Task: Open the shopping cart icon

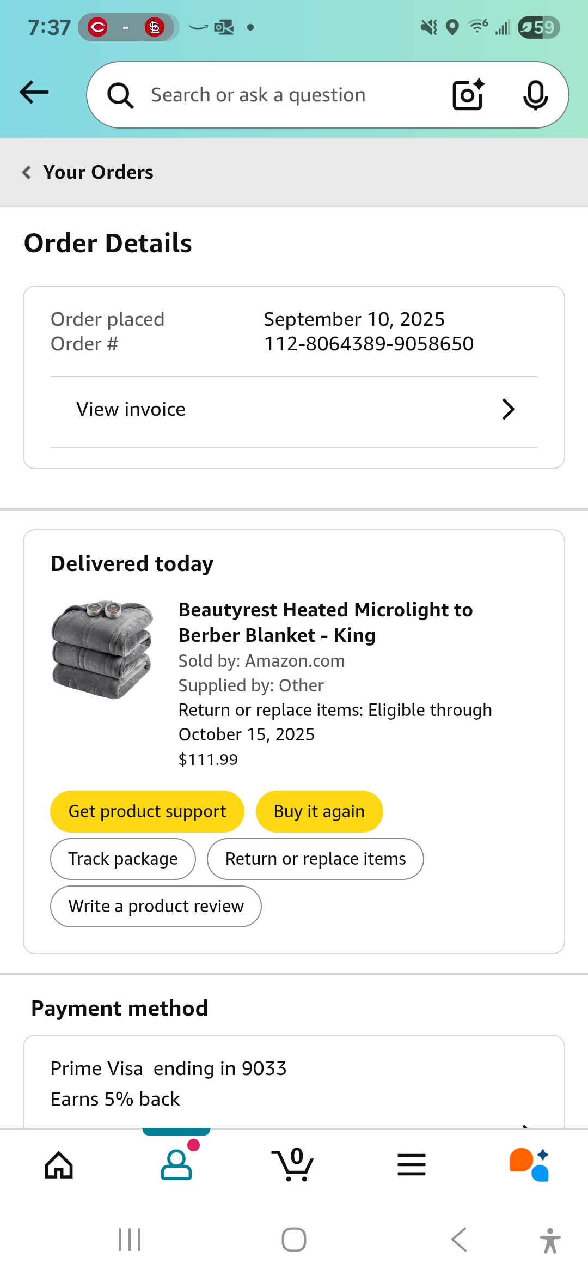Action: pos(293,1164)
